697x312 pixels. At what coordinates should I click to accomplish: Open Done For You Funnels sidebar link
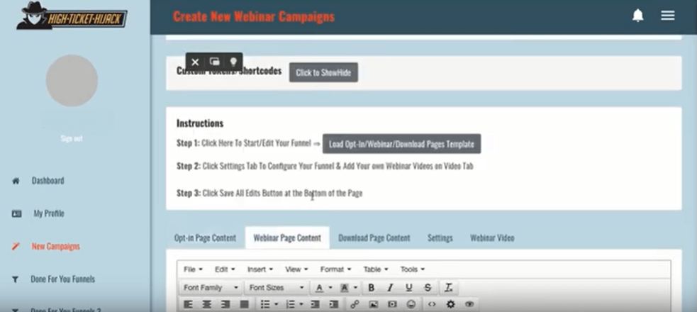point(62,279)
